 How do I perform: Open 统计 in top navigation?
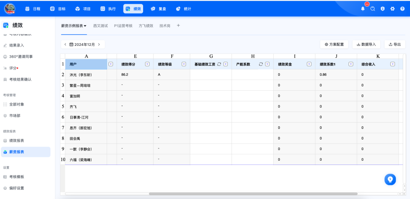184,9
